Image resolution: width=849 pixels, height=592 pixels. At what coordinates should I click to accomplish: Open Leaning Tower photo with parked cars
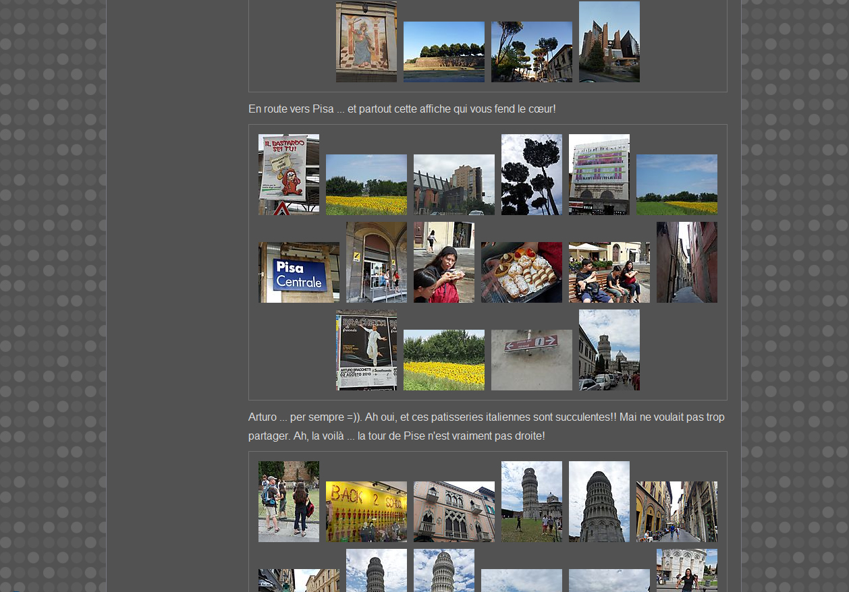tap(609, 350)
